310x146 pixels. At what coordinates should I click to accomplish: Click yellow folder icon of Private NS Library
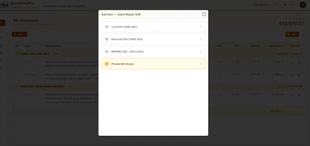(107, 64)
